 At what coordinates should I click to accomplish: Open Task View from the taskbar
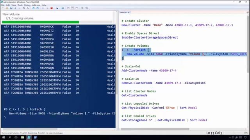tap(16, 137)
